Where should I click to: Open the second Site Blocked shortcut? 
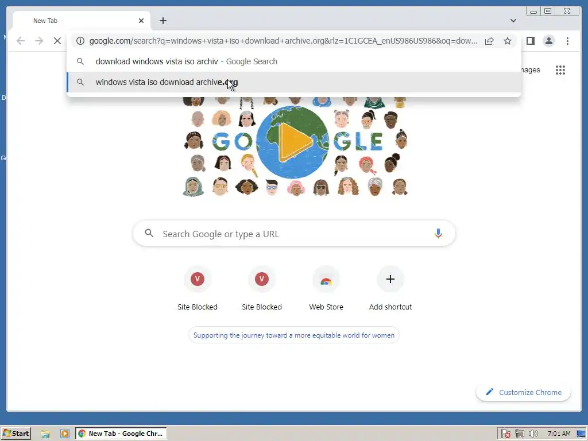click(262, 289)
